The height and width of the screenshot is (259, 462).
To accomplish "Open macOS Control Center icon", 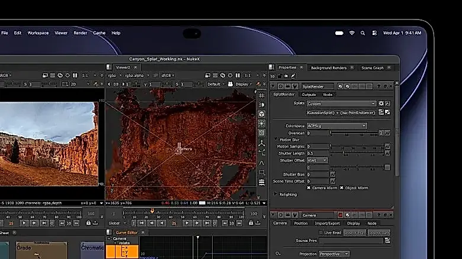I will pyautogui.click(x=374, y=33).
